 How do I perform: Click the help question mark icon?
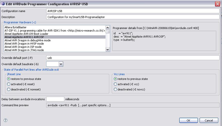click(5, 120)
